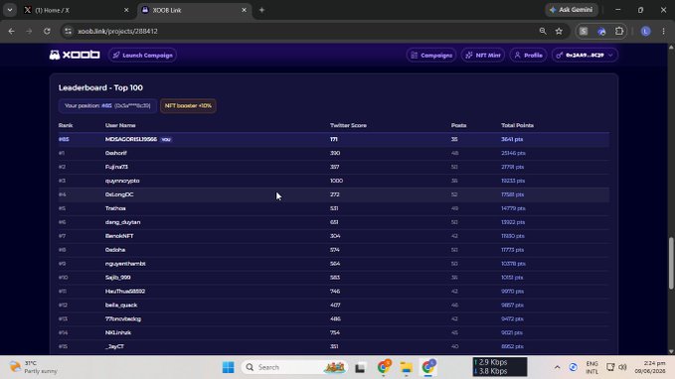Click the Leaderboard - Top 100 heading
Screen dimensions: 675x379
tap(100, 87)
